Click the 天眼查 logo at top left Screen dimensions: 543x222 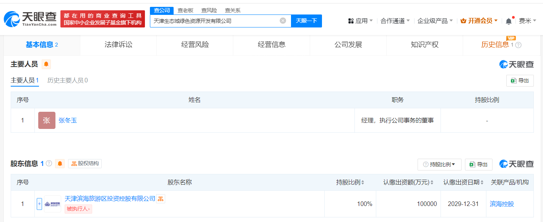(31, 18)
